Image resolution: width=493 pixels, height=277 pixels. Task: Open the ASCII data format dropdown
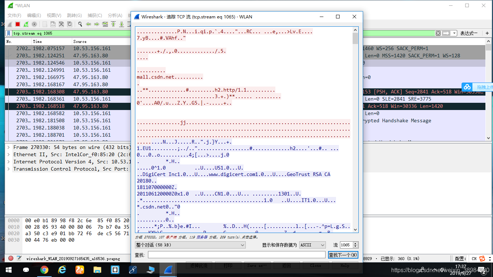pyautogui.click(x=313, y=245)
